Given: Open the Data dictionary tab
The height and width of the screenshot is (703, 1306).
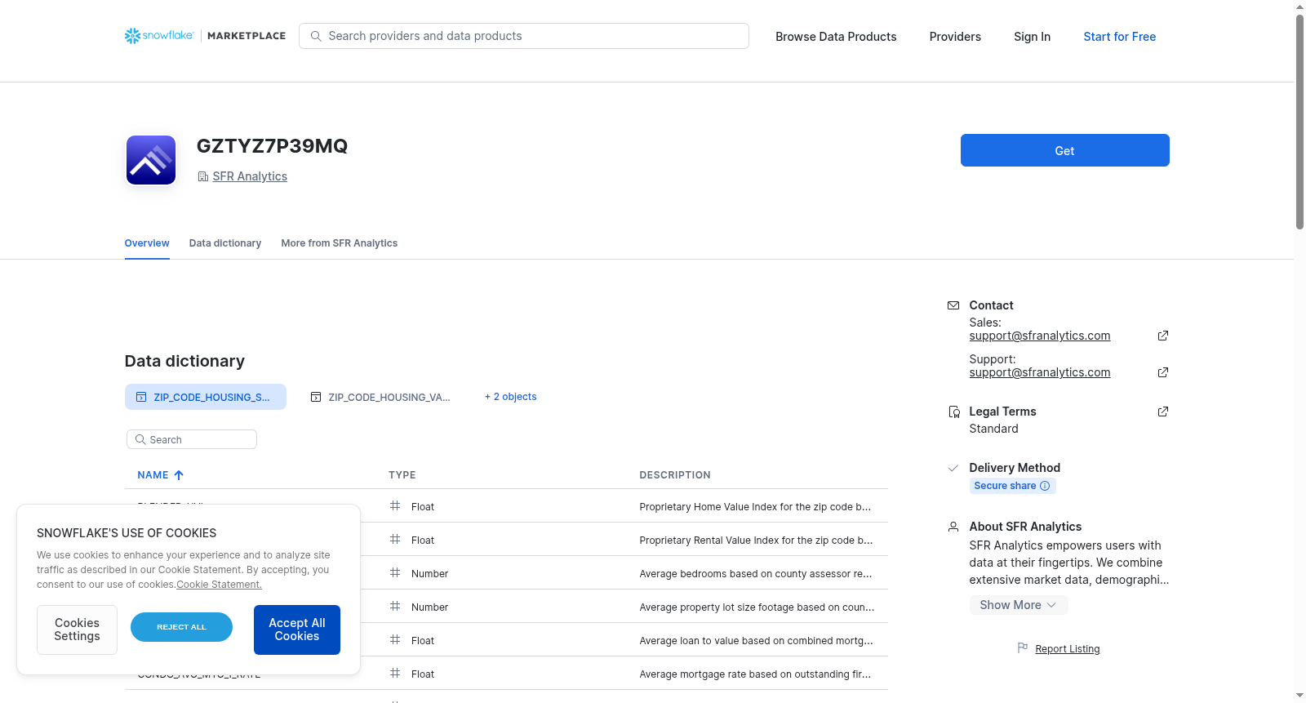Looking at the screenshot, I should pos(225,243).
